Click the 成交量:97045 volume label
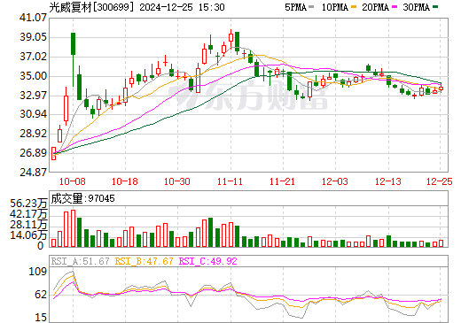 click(x=82, y=198)
